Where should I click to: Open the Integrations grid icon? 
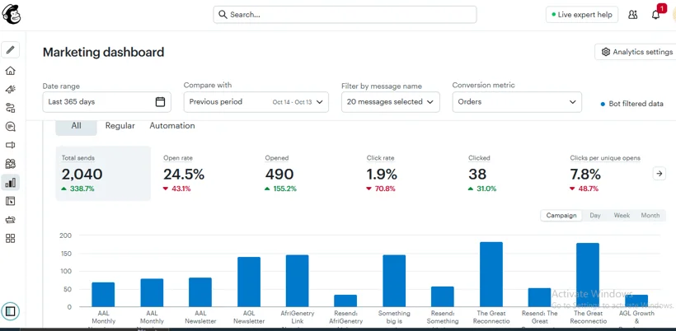11,239
